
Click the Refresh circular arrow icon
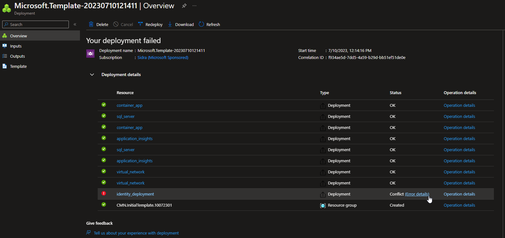point(201,24)
